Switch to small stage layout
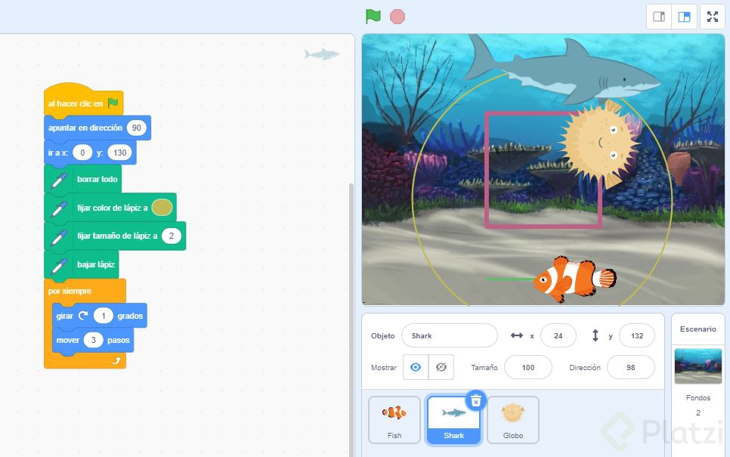The image size is (730, 457). click(x=659, y=17)
